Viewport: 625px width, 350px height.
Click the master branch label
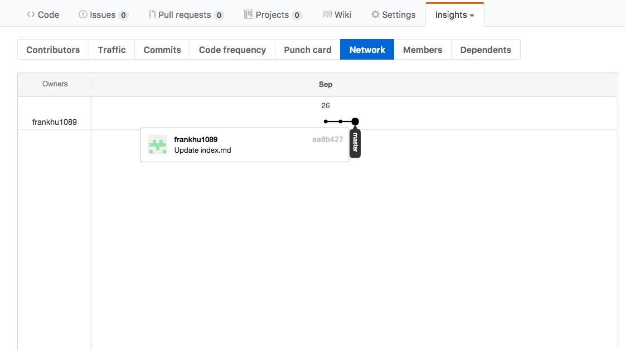click(355, 142)
